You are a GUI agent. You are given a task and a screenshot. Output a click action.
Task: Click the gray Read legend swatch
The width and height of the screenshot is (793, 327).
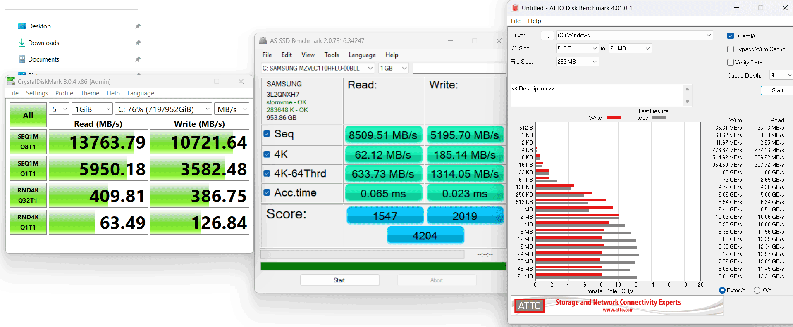pos(659,118)
